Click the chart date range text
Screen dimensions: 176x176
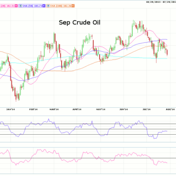coord(161,2)
